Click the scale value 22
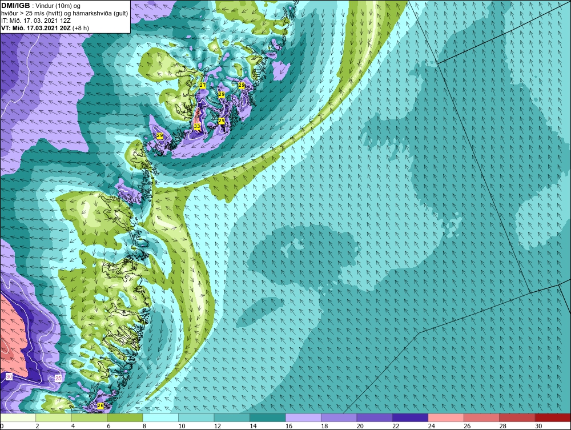Image resolution: width=571 pixels, height=430 pixels. [396, 426]
